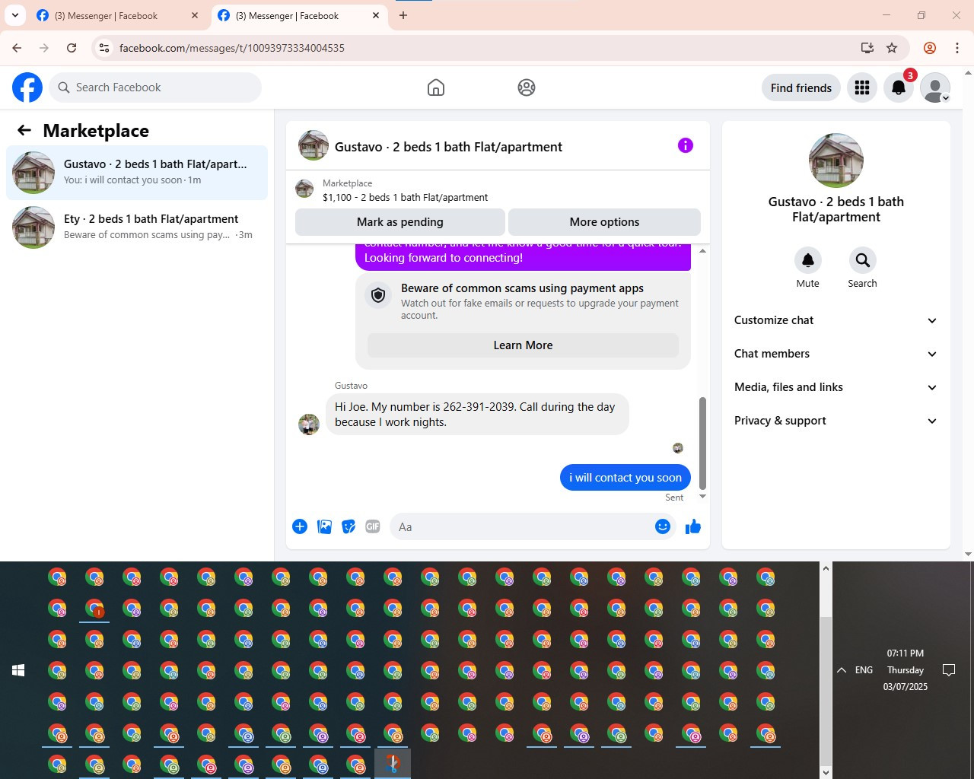Open more actions plus icon in composer

pyautogui.click(x=300, y=526)
